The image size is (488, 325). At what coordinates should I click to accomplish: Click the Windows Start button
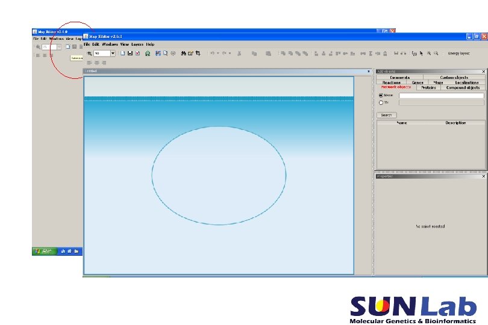tap(44, 252)
